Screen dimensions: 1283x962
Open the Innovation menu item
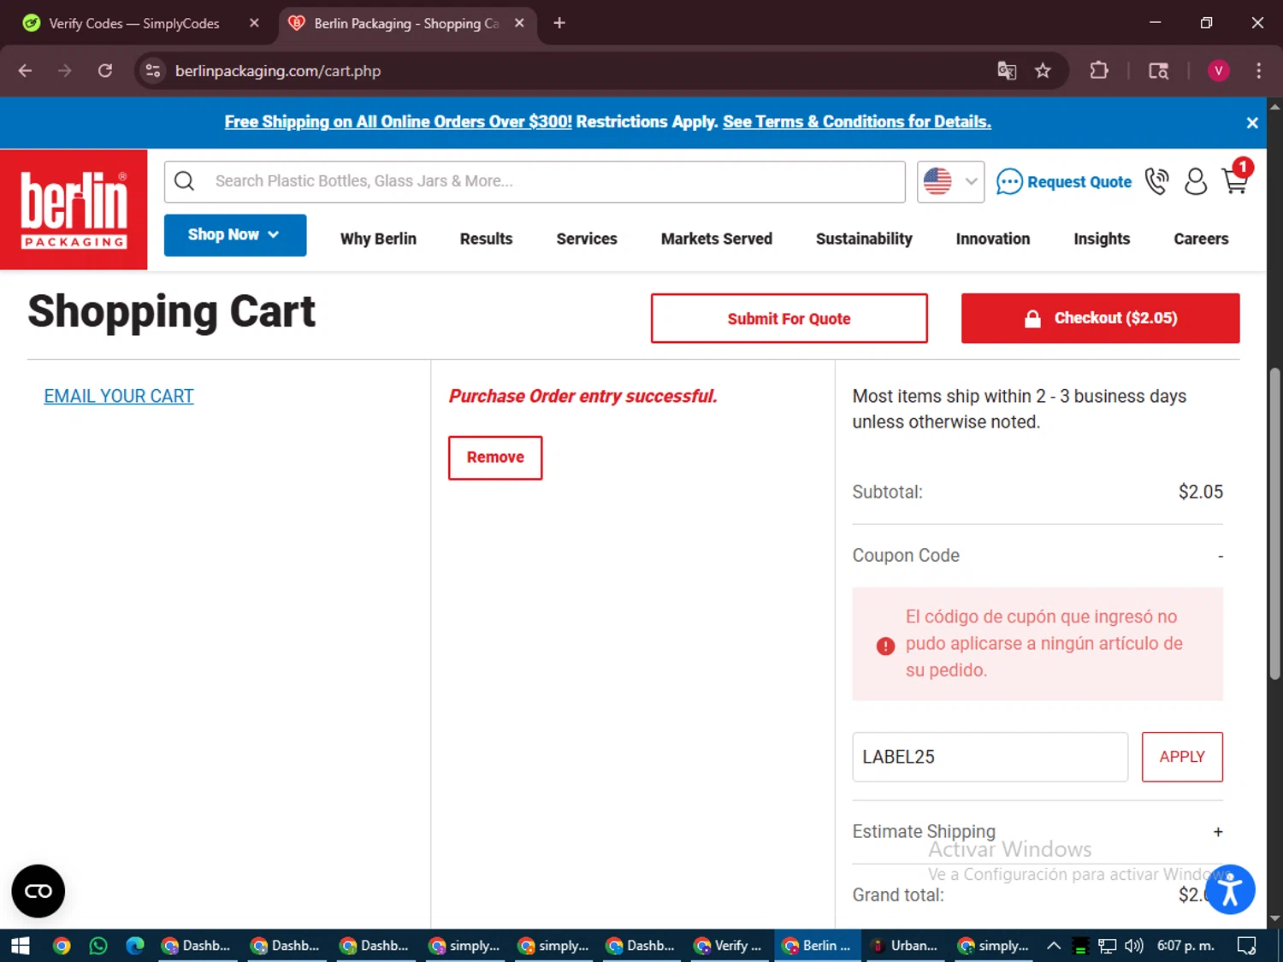[x=993, y=239]
